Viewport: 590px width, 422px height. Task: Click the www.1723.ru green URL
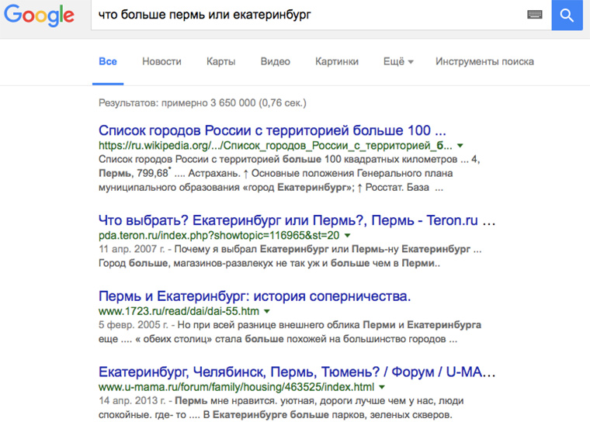(179, 311)
